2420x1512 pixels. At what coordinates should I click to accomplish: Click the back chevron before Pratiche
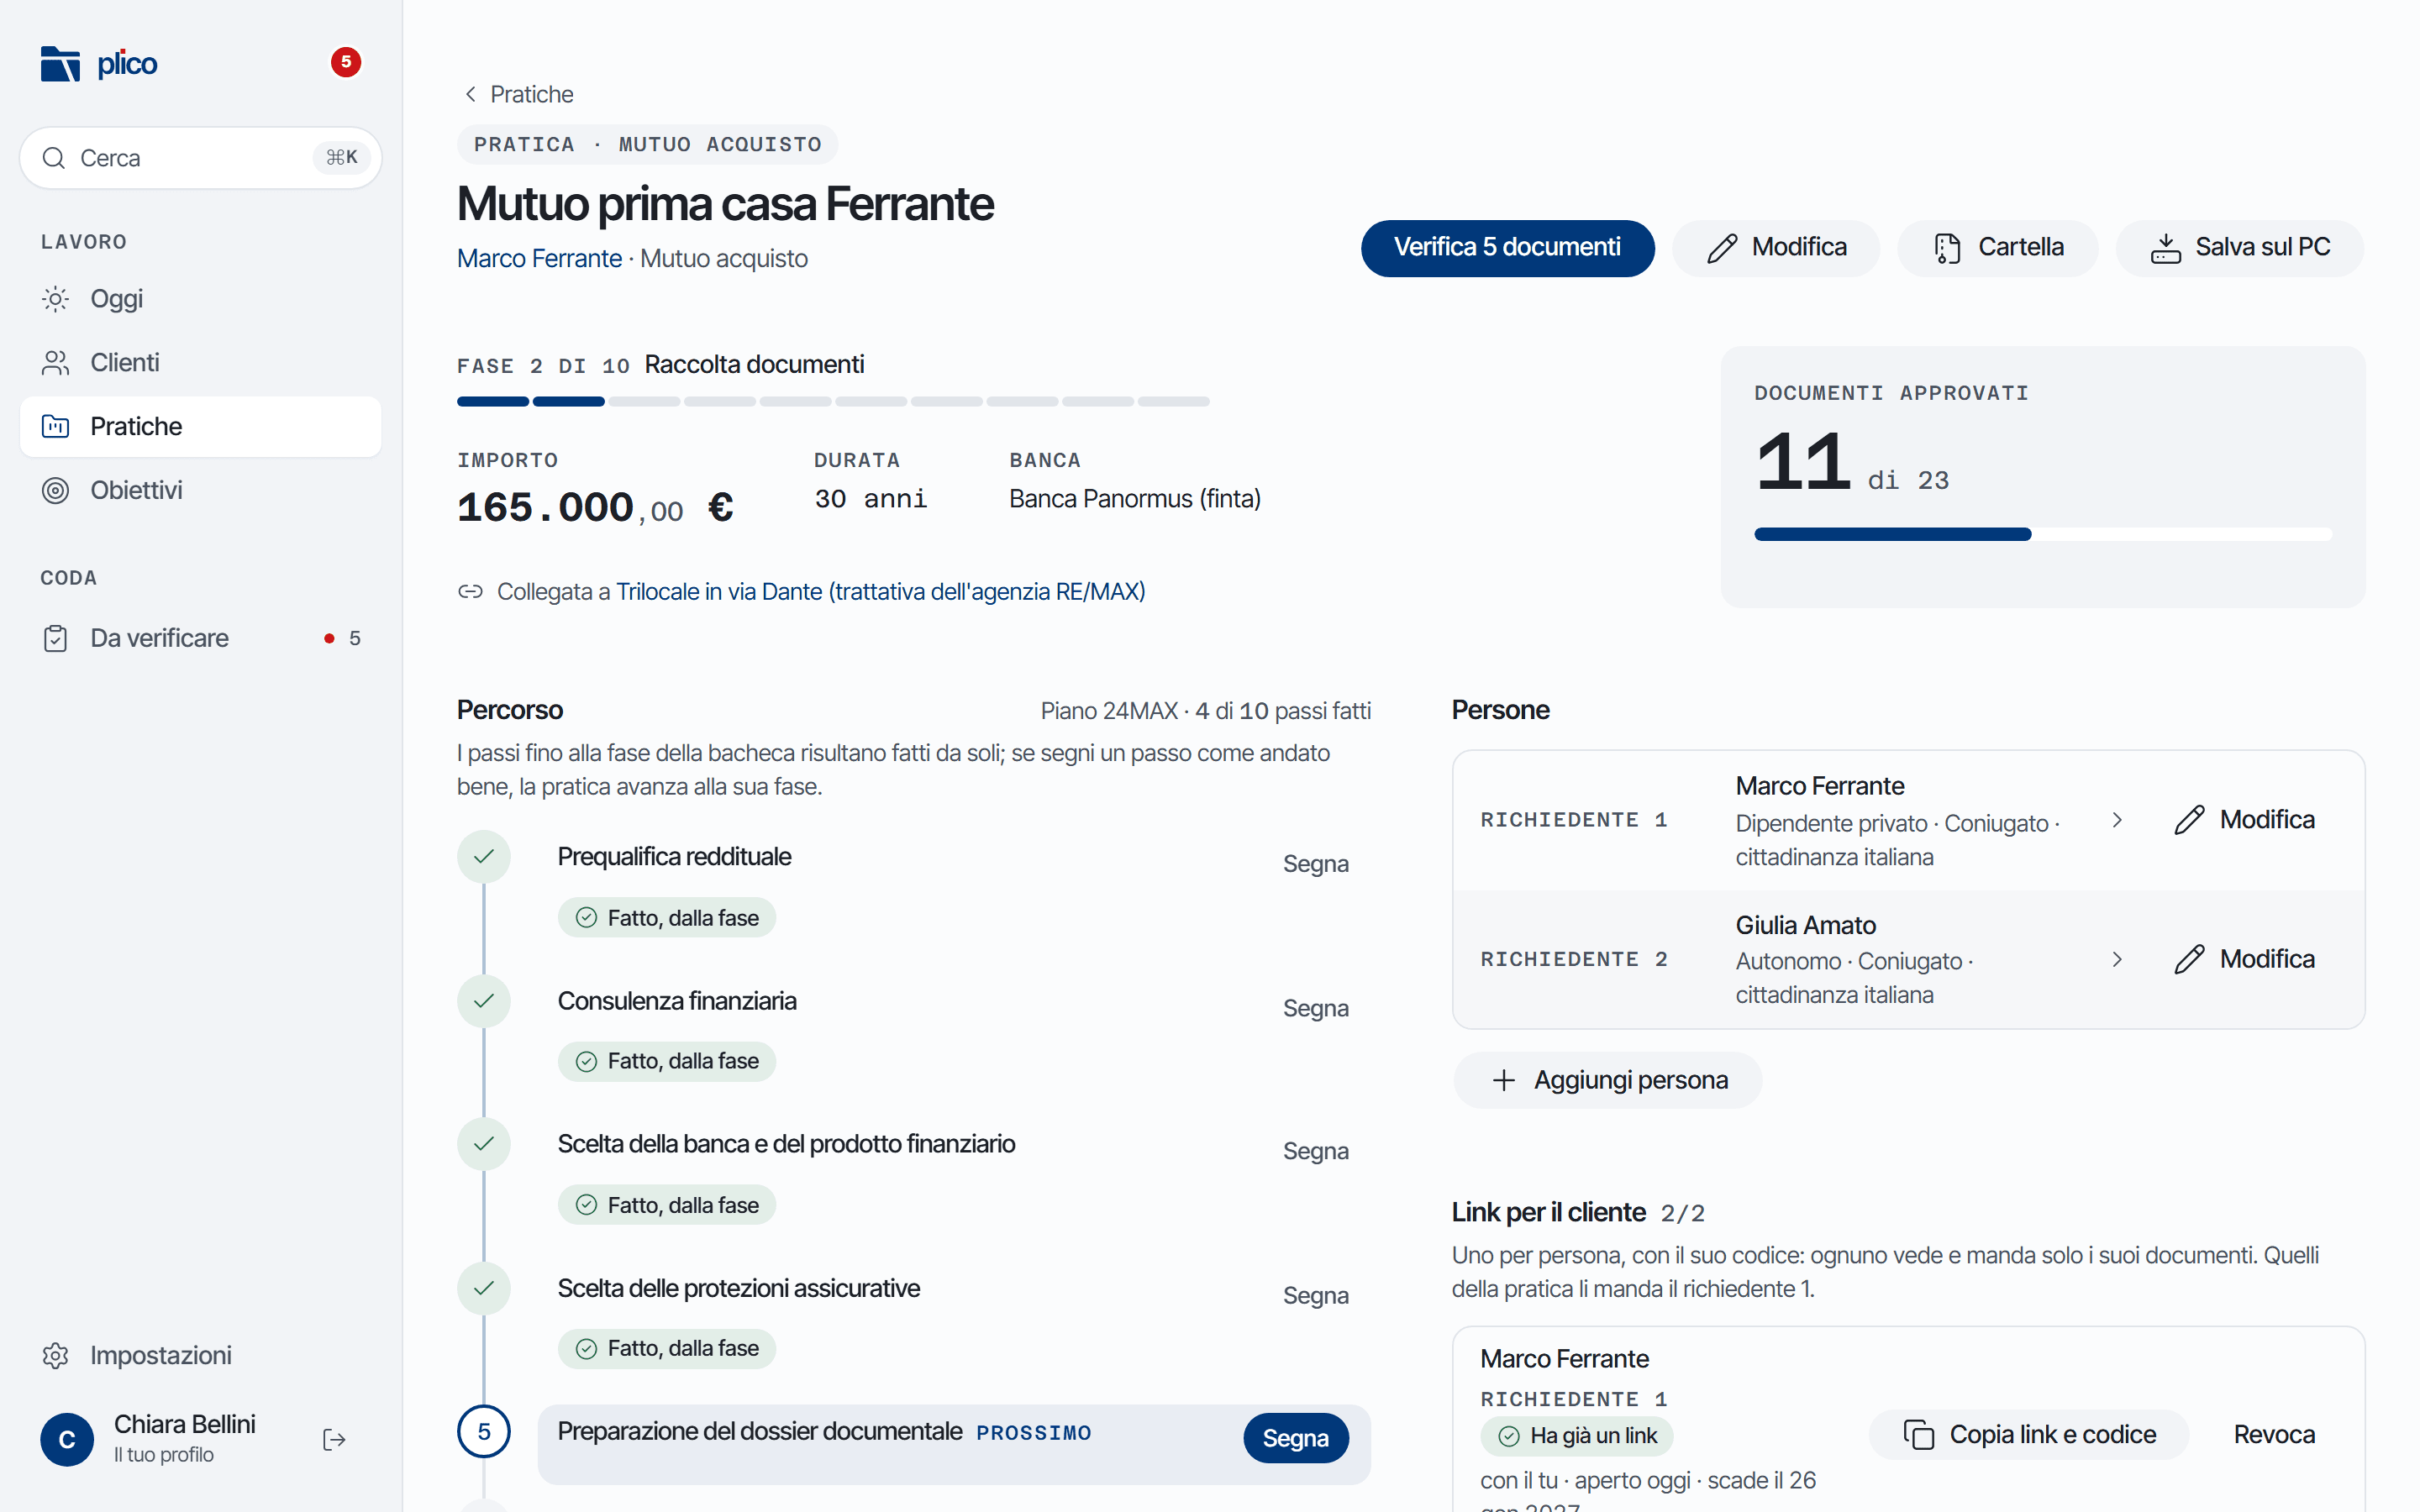pos(470,94)
